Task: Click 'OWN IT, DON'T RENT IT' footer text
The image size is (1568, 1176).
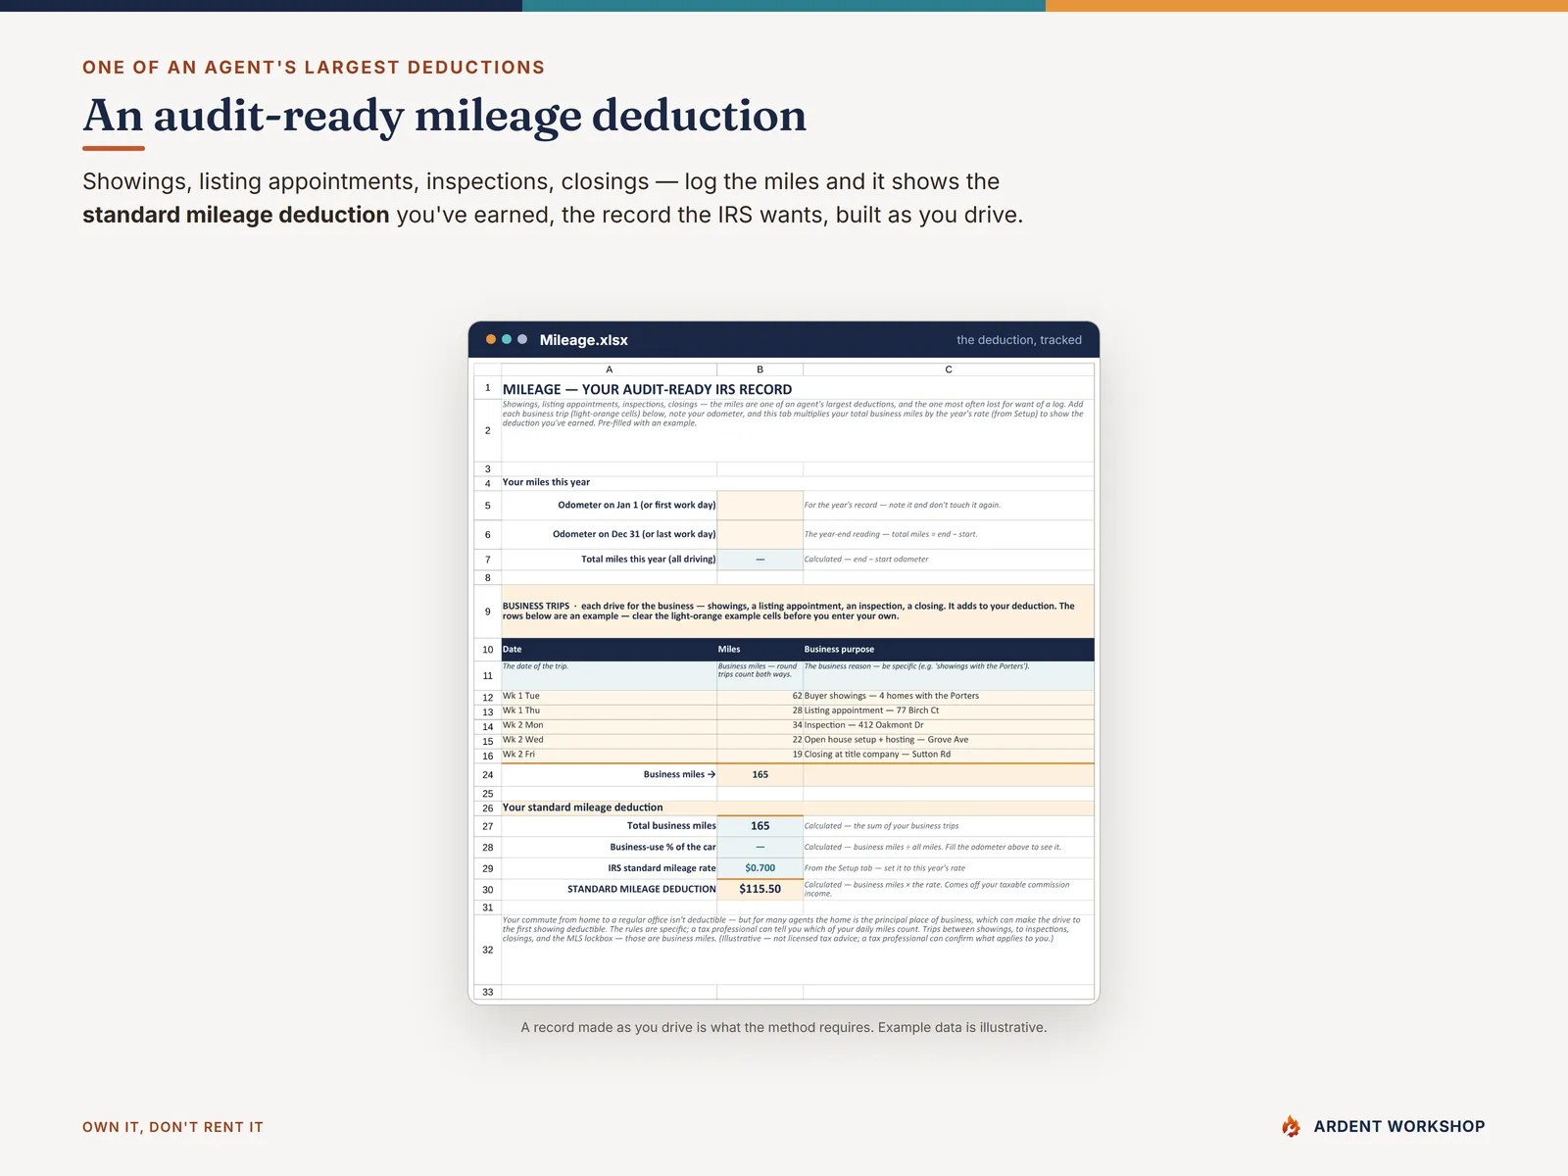Action: (172, 1127)
